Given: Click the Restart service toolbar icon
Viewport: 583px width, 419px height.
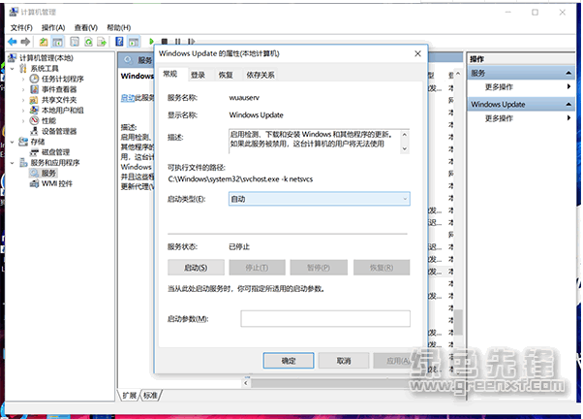Looking at the screenshot, I should 191,42.
